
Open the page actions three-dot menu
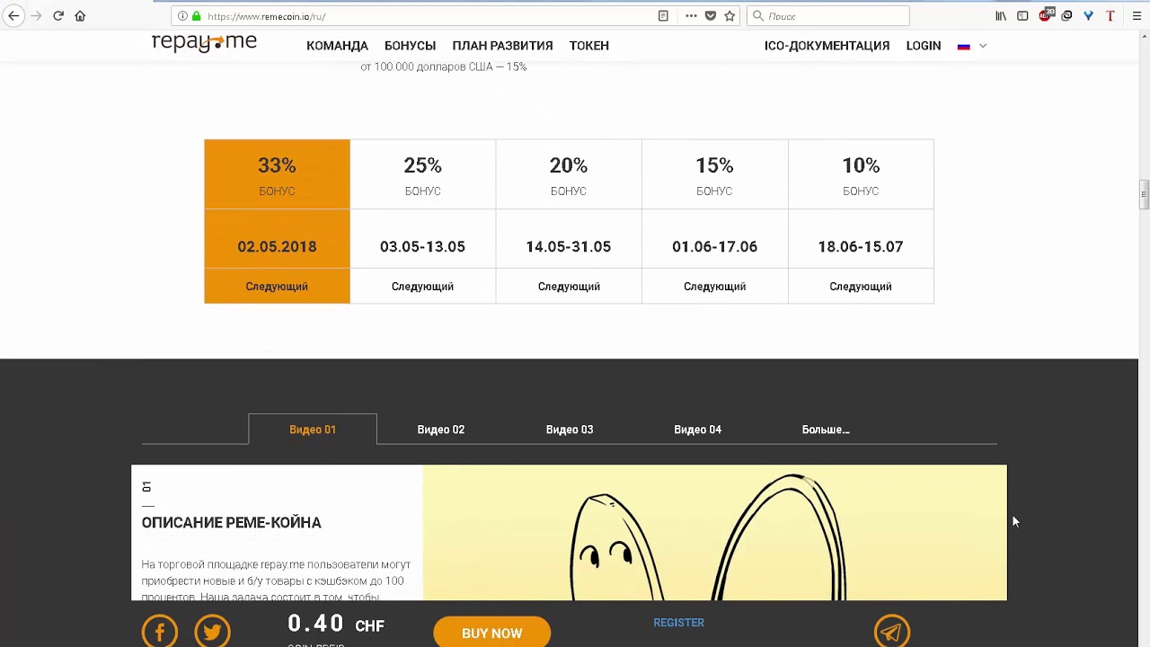pyautogui.click(x=691, y=16)
